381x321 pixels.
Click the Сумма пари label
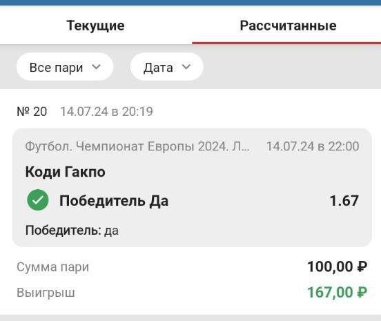point(52,267)
